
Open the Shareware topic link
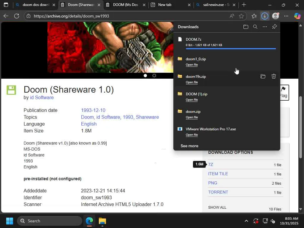pyautogui.click(x=147, y=117)
